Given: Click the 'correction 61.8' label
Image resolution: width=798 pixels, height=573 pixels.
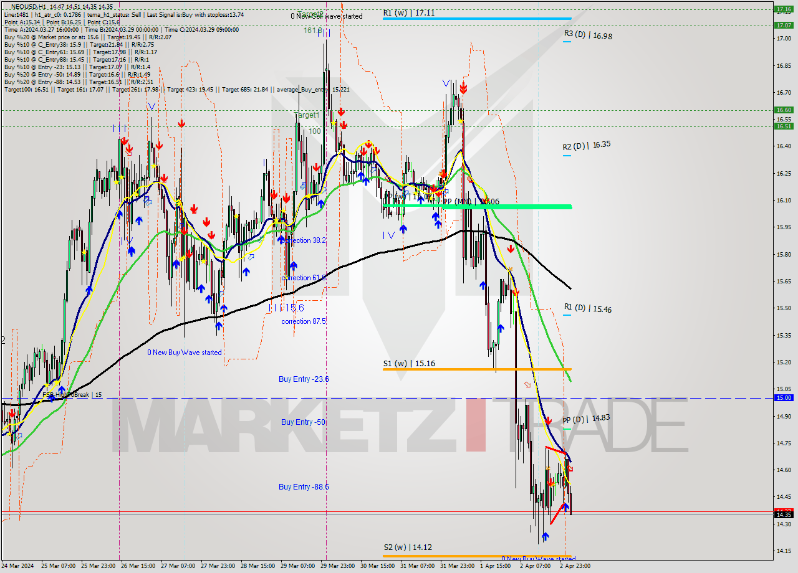Looking at the screenshot, I should (304, 278).
